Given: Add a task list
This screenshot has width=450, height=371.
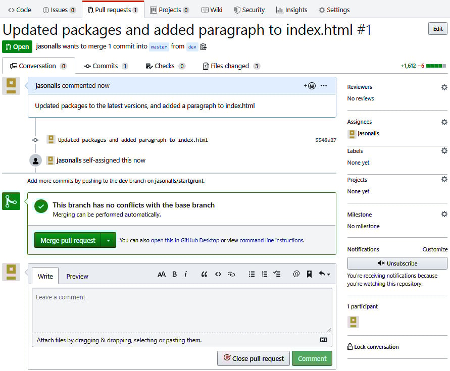Looking at the screenshot, I should pyautogui.click(x=277, y=274).
